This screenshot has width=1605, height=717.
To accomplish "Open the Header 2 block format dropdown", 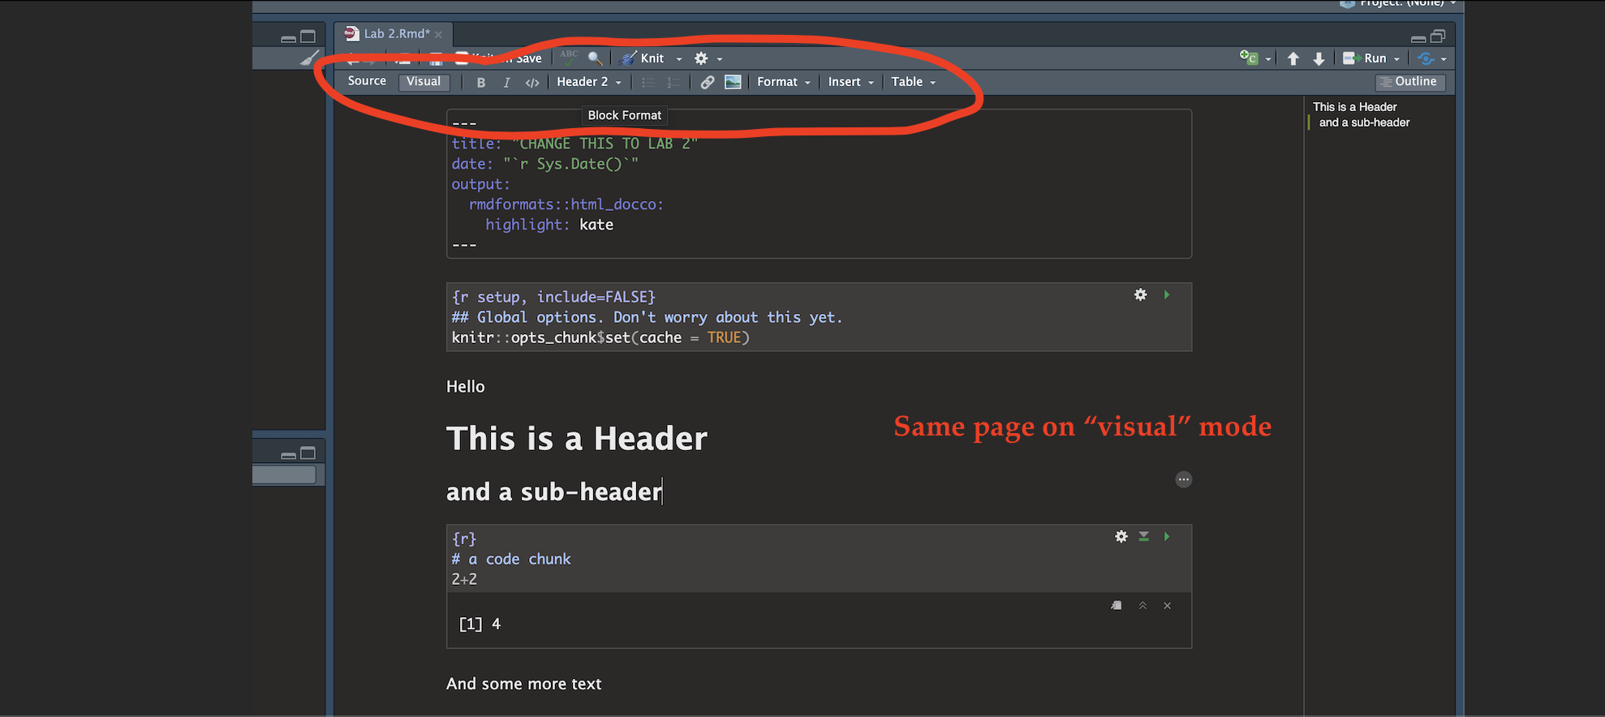I will (x=588, y=82).
